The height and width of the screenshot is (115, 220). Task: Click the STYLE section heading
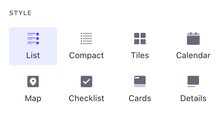click(x=20, y=13)
